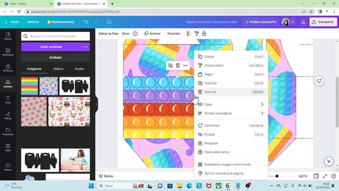Screen dimensions: 339x191
Task: Open the Elementos sidebar panel
Action: 8,52
